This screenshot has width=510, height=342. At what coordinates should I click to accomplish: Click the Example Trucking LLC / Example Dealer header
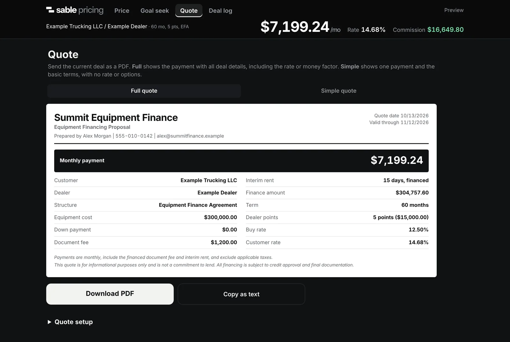[97, 26]
